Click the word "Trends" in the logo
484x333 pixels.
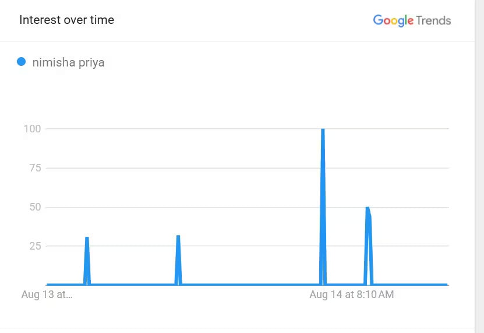tap(433, 20)
